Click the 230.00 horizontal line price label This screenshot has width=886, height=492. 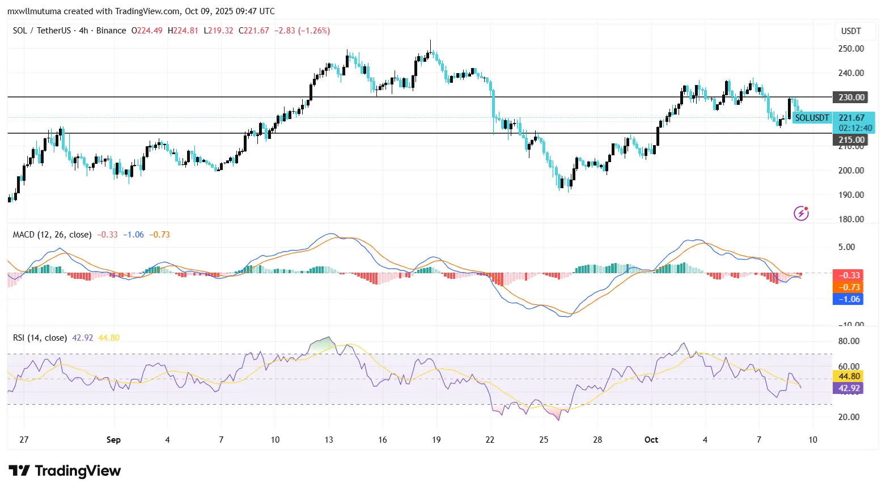tap(851, 97)
